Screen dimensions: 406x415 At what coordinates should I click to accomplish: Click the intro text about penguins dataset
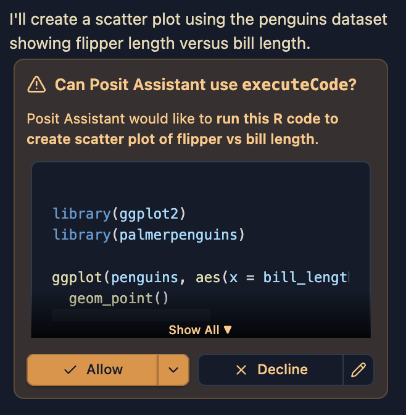198,31
